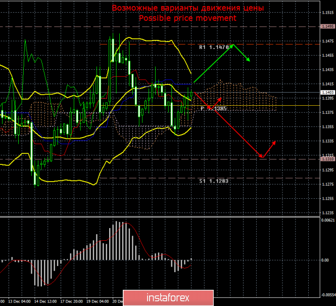Screen dimensions: 336x306
Task: Click the 1.1335 price axis label
Action: pyautogui.click(x=328, y=141)
